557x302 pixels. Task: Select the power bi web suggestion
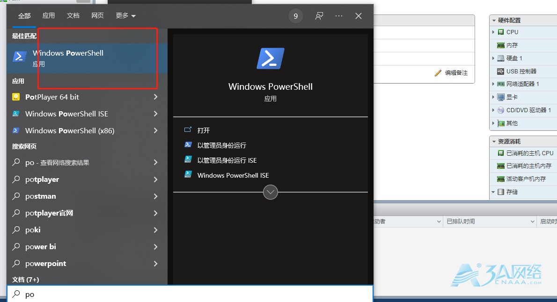[87, 247]
